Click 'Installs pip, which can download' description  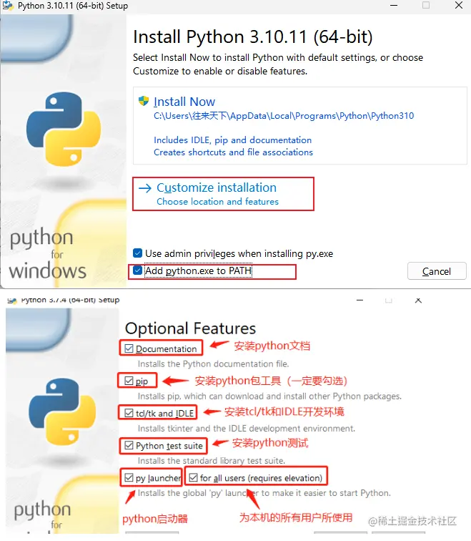pos(269,396)
